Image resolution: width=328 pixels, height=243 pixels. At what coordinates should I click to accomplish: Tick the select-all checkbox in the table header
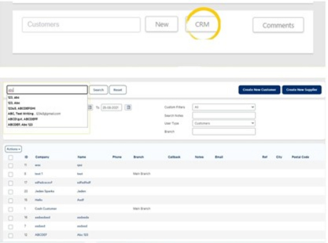pos(10,158)
